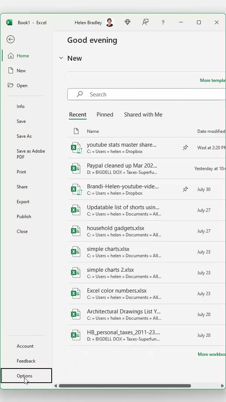Viewport: 226px width, 402px height.
Task: Click Helen Bradley's profile picture
Action: click(x=110, y=22)
